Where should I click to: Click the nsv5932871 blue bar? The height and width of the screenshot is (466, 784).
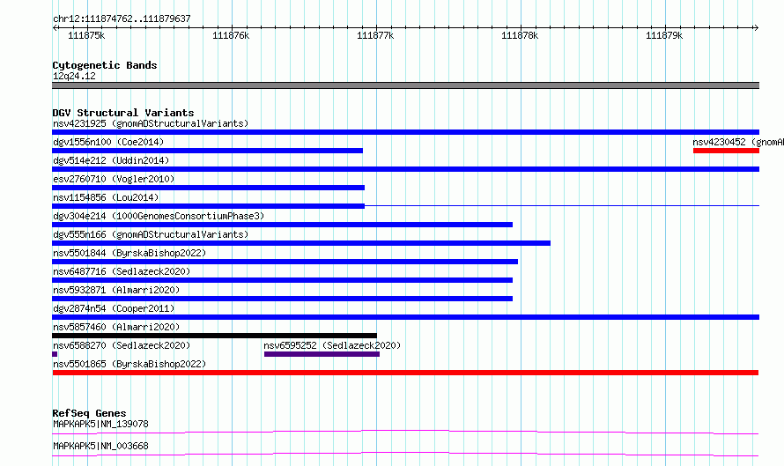[x=283, y=299]
